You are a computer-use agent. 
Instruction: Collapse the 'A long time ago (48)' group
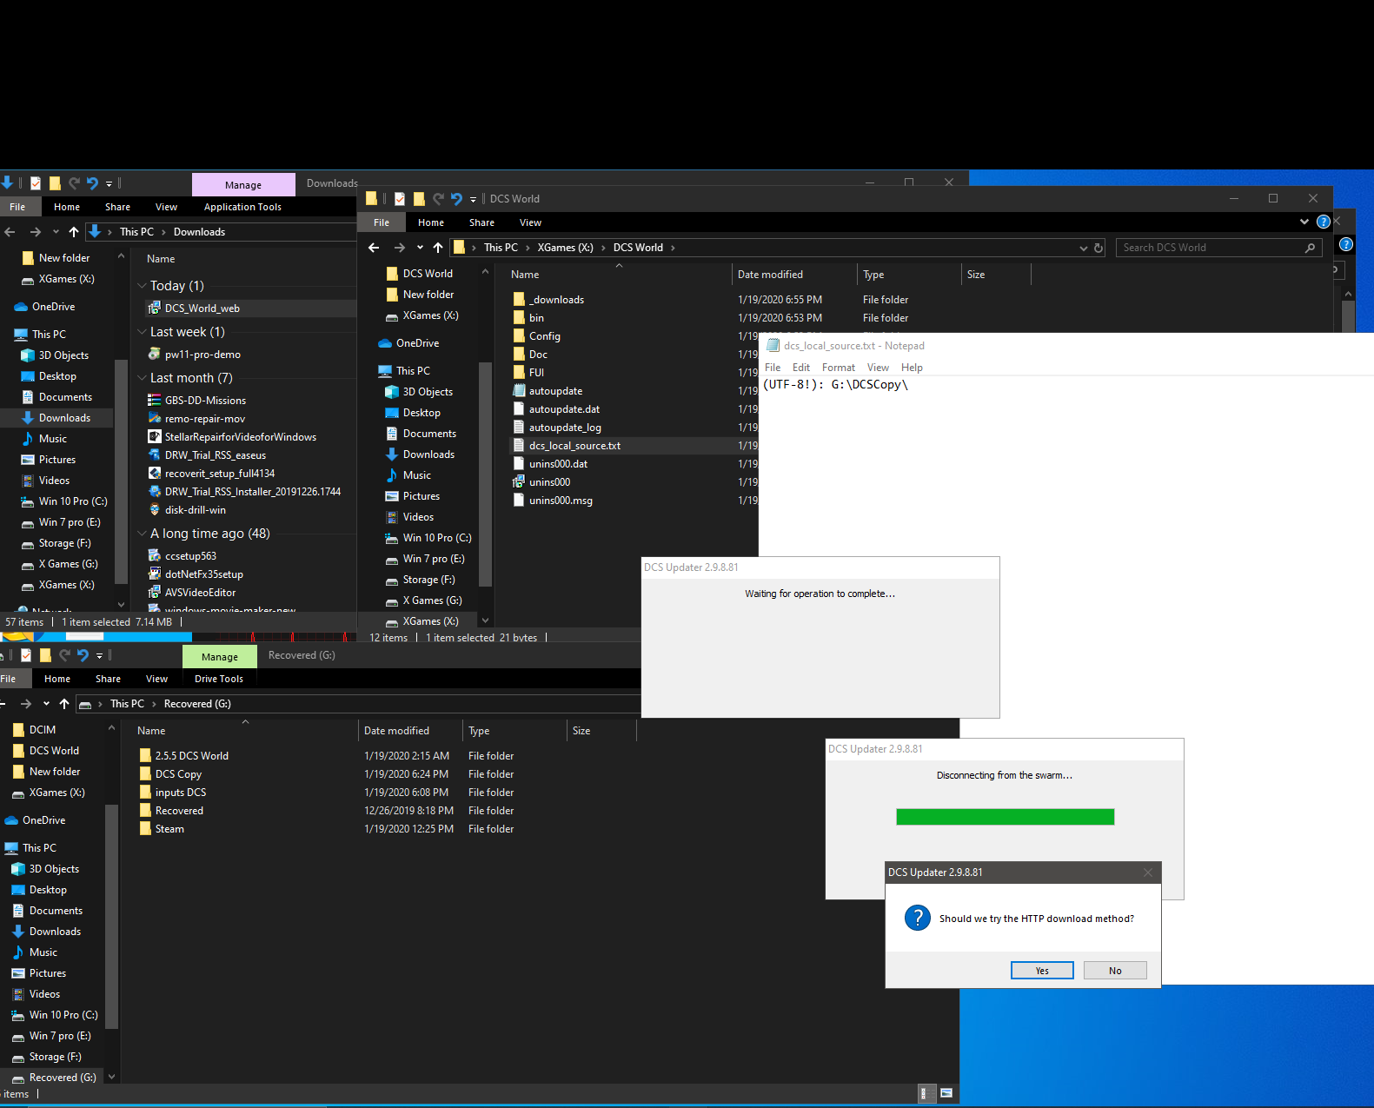click(143, 534)
